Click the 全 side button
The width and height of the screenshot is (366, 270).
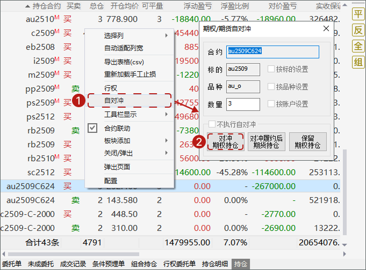[x=358, y=47]
